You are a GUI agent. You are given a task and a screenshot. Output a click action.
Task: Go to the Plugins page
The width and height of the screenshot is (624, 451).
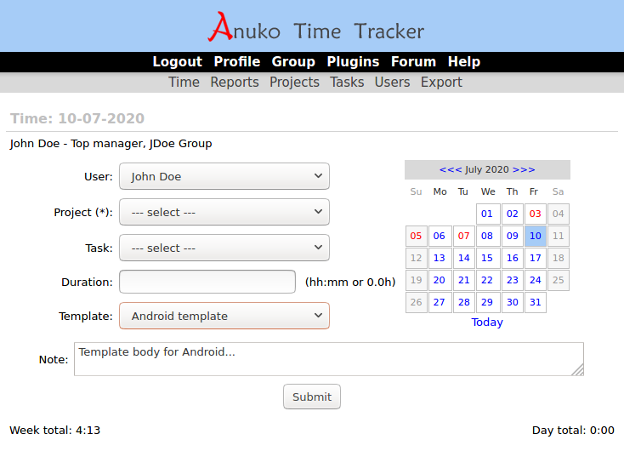point(353,62)
